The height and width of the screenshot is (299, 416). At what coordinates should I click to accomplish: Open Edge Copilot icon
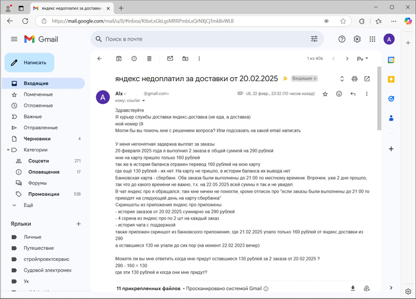coord(408,21)
